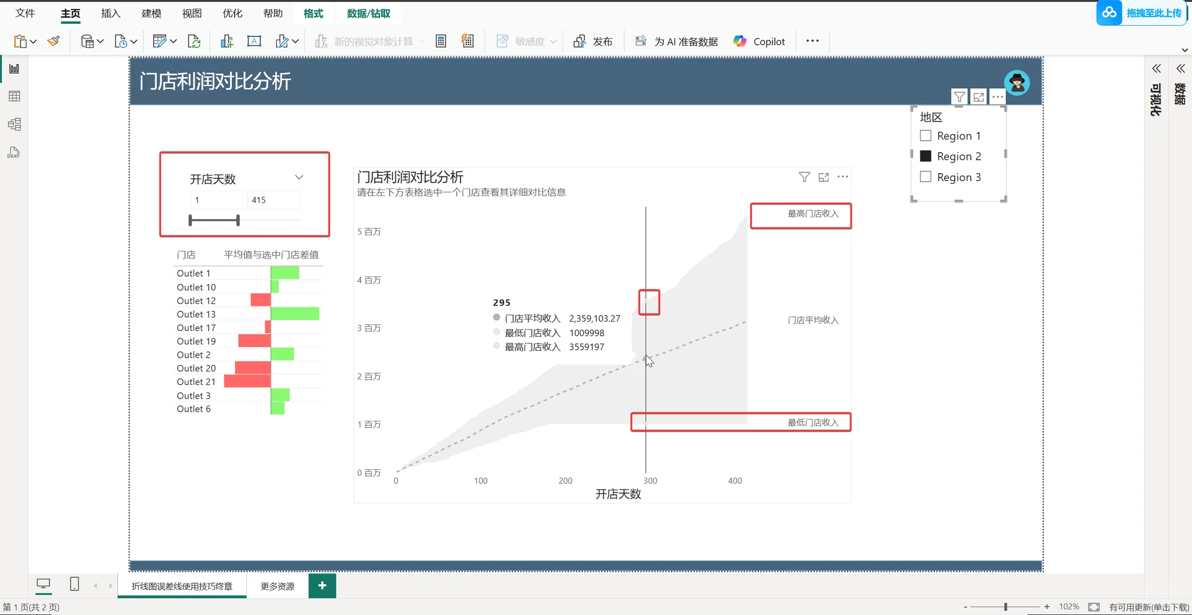This screenshot has width=1192, height=615.
Task: Open the 数据/钻取 ribbon tab
Action: point(368,13)
